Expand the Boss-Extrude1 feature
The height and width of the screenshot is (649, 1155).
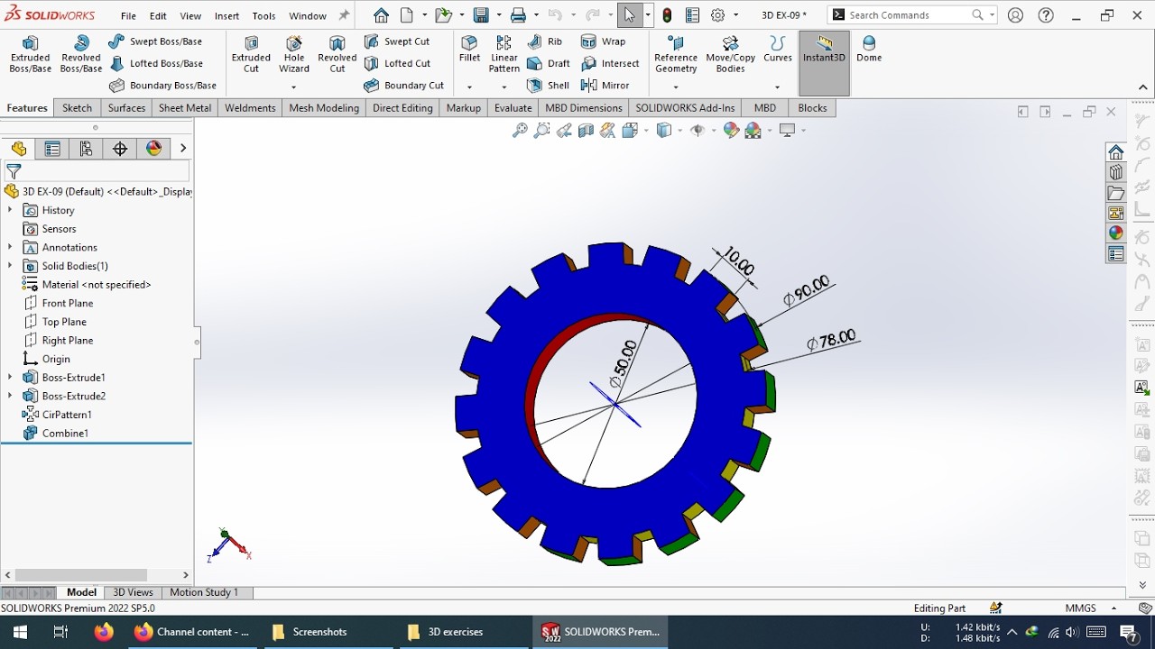coord(10,378)
